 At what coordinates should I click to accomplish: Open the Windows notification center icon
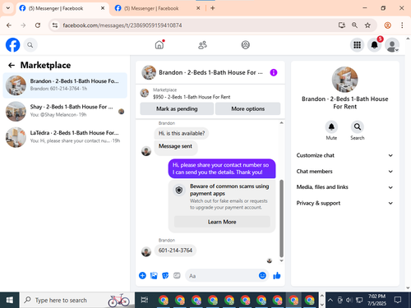tap(398, 301)
